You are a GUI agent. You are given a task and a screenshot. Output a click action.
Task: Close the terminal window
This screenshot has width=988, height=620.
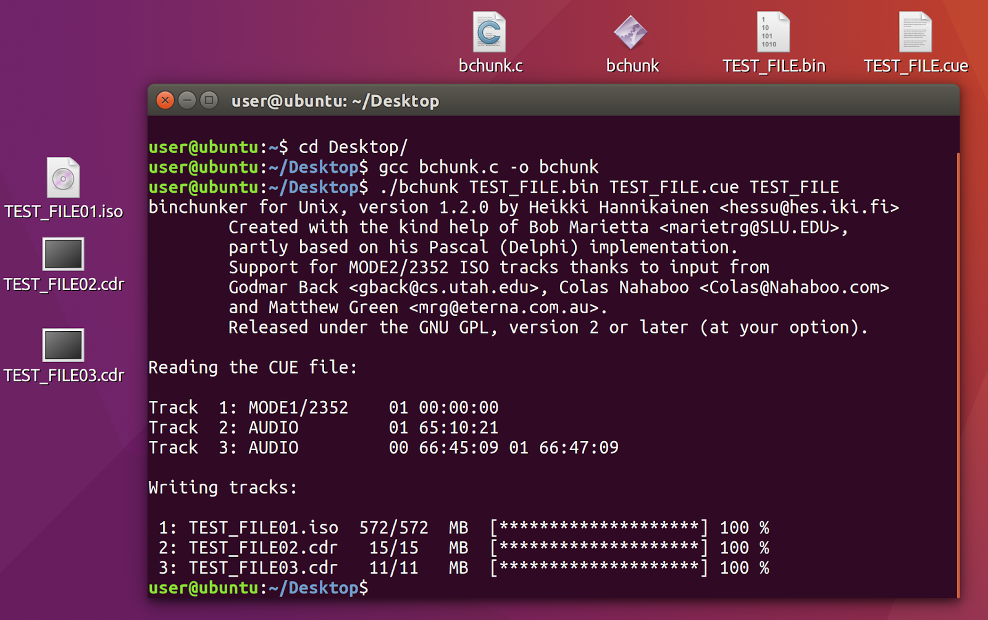164,100
